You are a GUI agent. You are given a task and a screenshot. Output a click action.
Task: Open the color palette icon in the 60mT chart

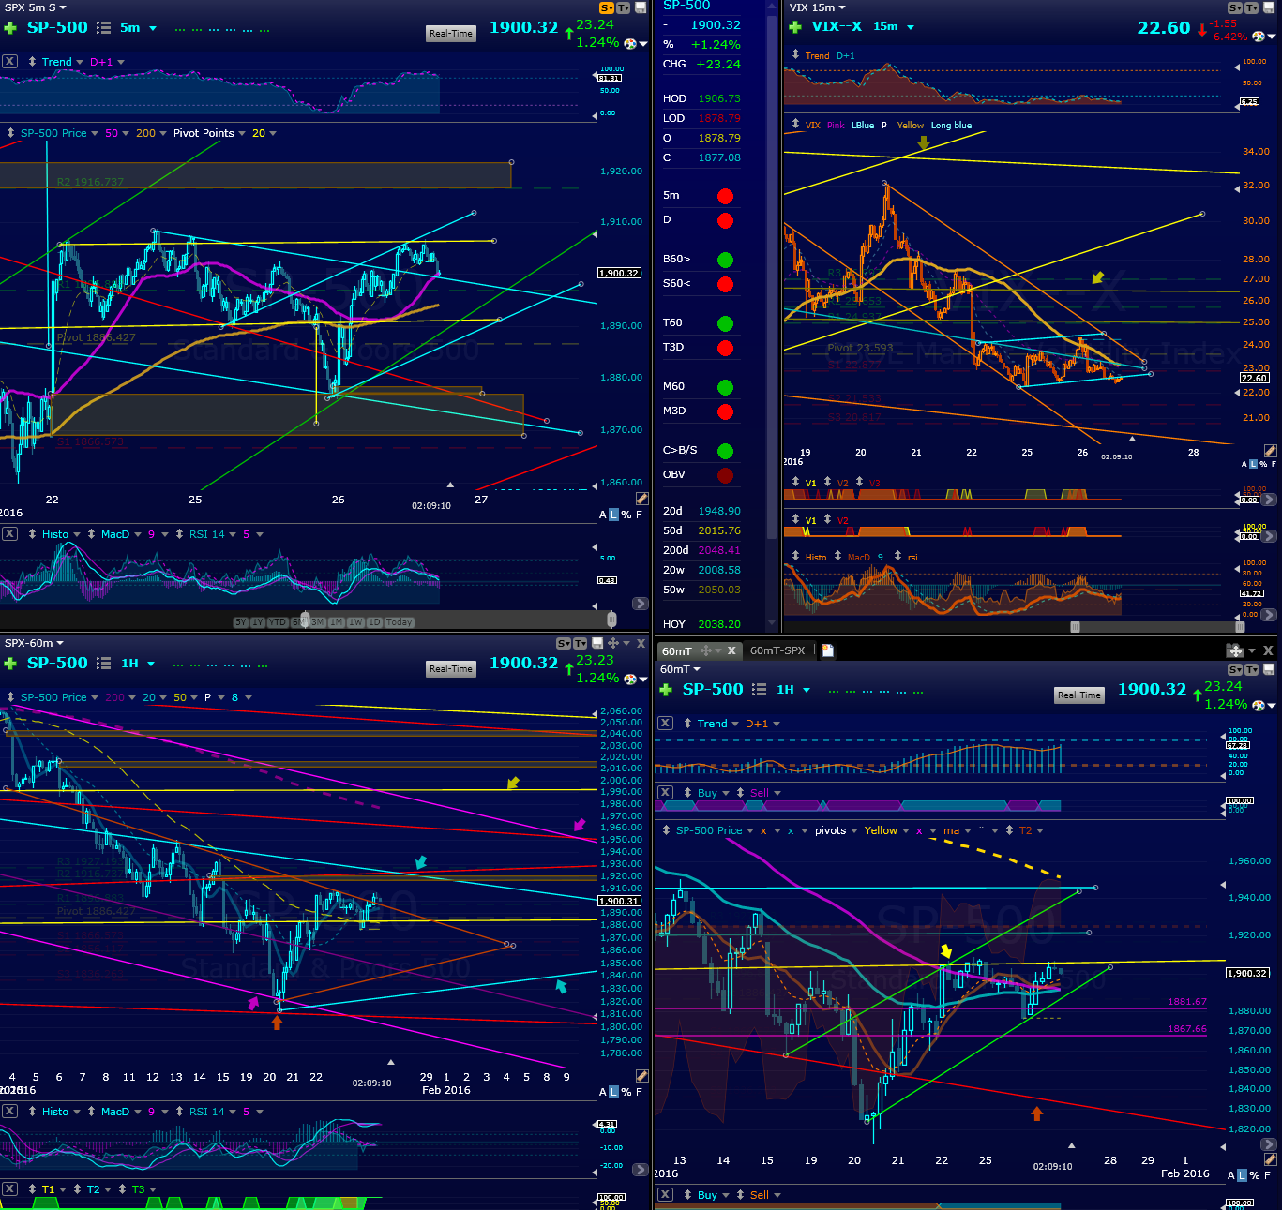[x=1259, y=706]
